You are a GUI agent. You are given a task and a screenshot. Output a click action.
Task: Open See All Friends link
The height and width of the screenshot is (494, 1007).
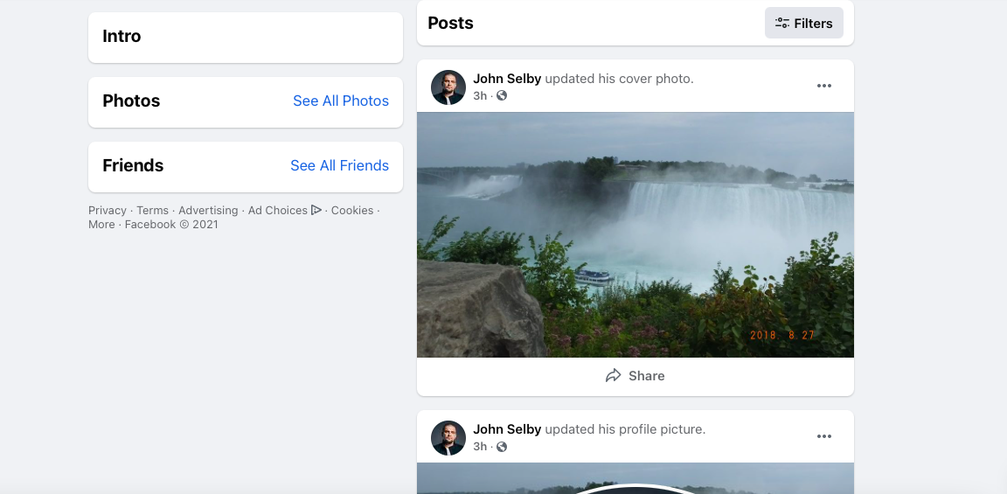pos(339,165)
